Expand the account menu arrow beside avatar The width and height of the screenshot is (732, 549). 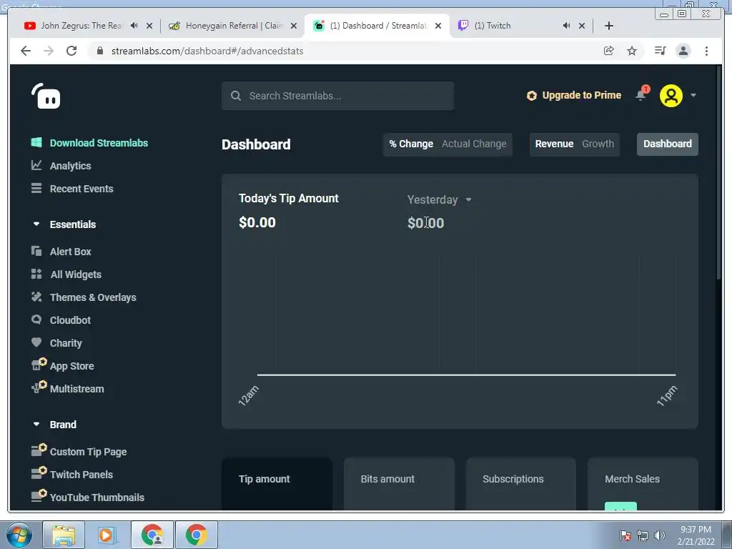coord(693,95)
